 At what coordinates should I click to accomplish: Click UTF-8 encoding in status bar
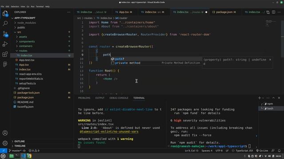(219, 151)
